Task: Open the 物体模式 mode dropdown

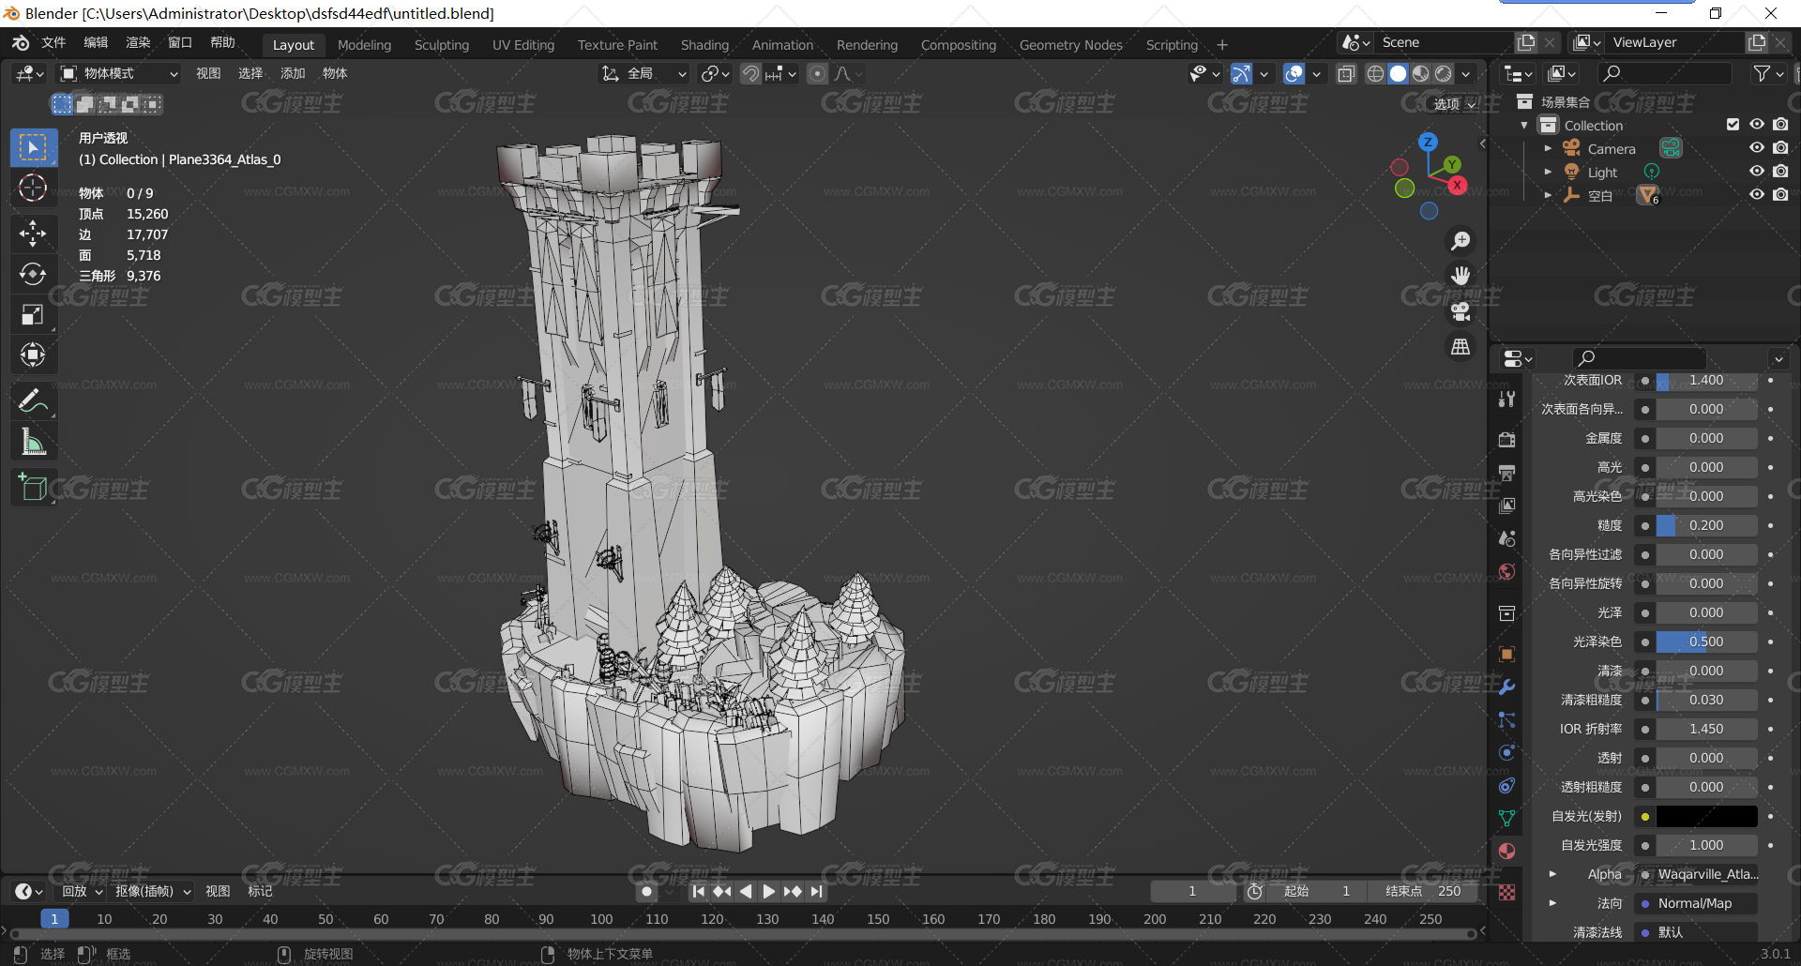Action: pyautogui.click(x=118, y=73)
